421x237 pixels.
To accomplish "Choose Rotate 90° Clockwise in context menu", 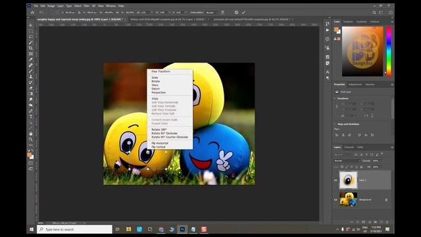I will 164,133.
